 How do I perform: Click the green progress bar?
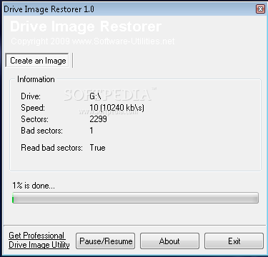(135, 198)
